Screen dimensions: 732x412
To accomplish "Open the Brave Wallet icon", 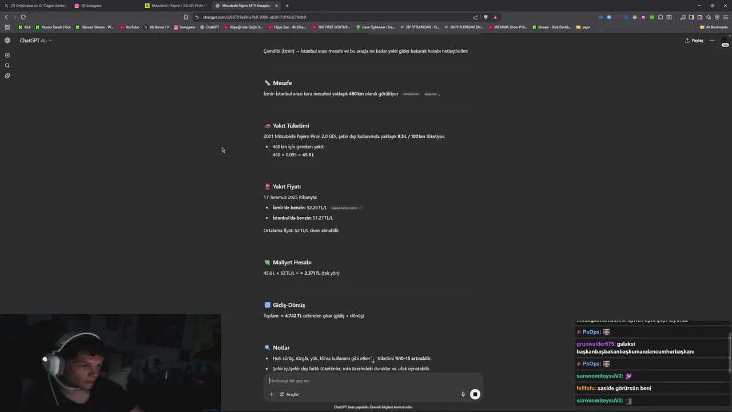I will (701, 17).
